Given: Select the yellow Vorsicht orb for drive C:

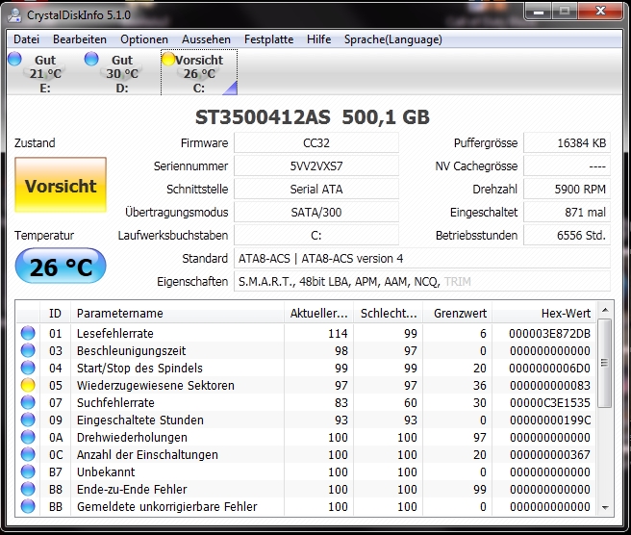Looking at the screenshot, I should [167, 59].
